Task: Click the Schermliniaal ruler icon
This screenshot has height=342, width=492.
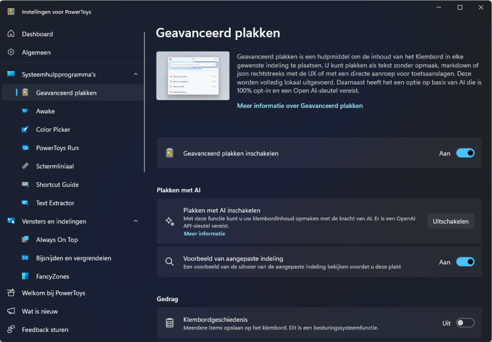Action: pos(25,166)
